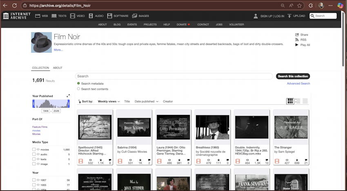Open browser extensions icon
347x191 pixels.
click(x=311, y=6)
